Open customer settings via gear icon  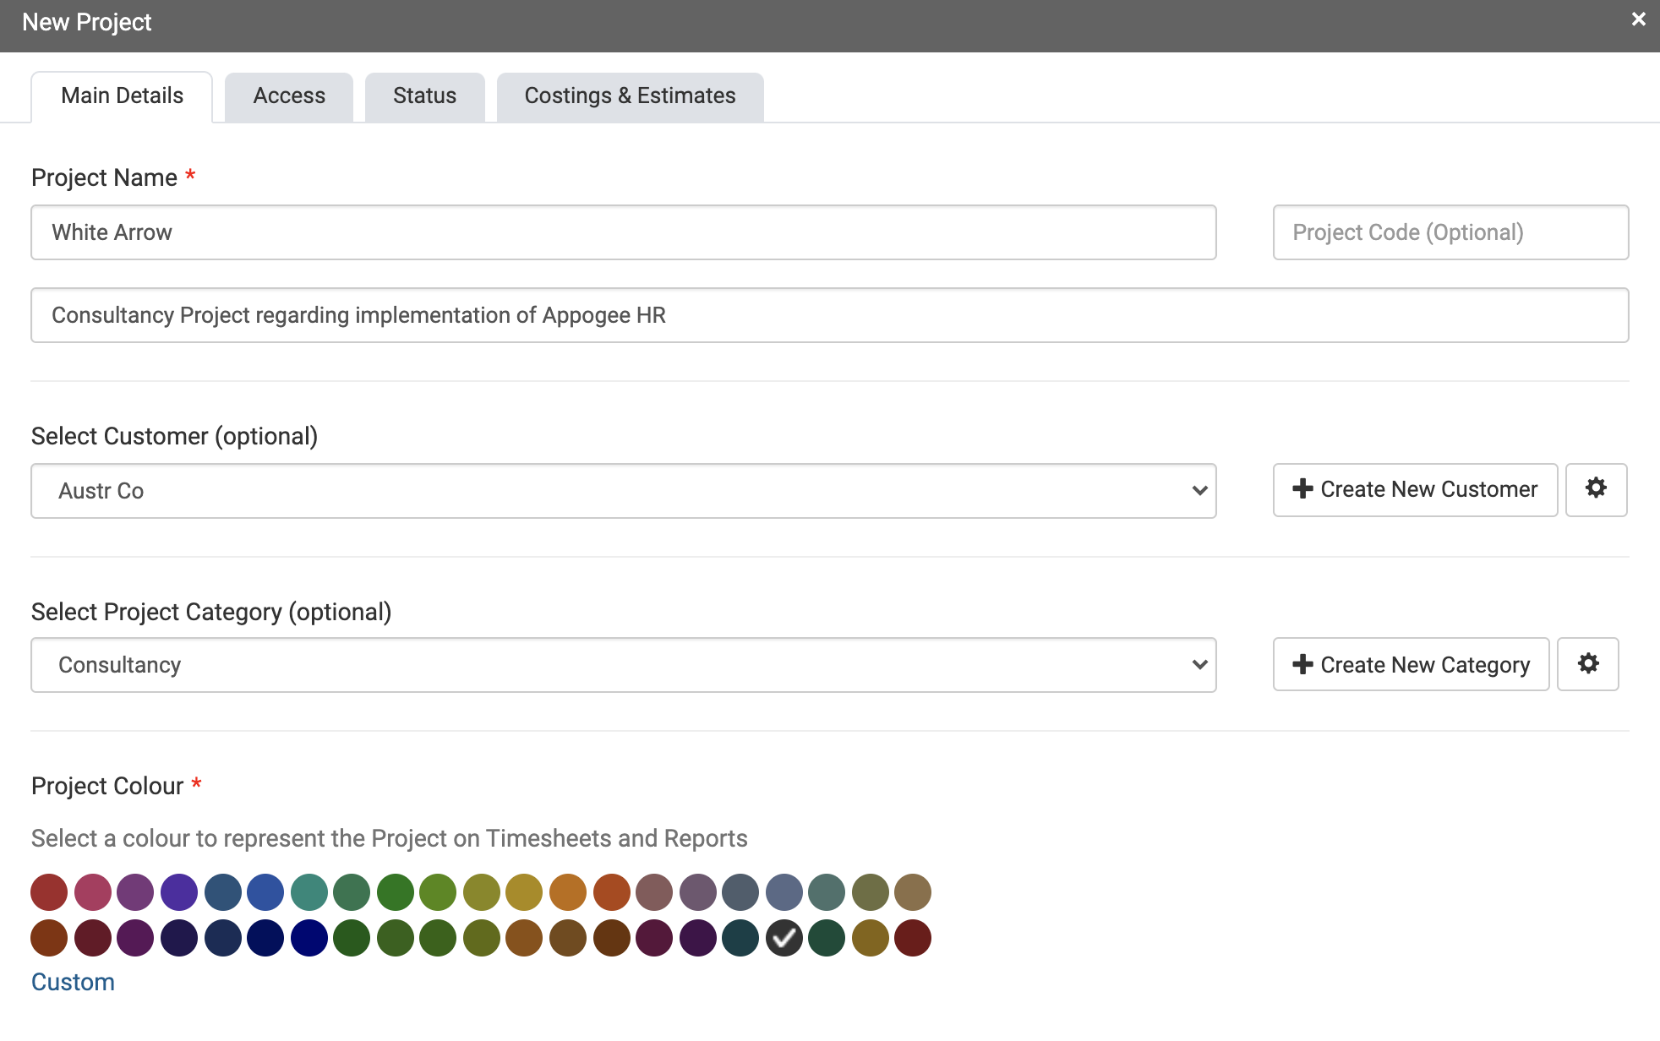(1596, 489)
